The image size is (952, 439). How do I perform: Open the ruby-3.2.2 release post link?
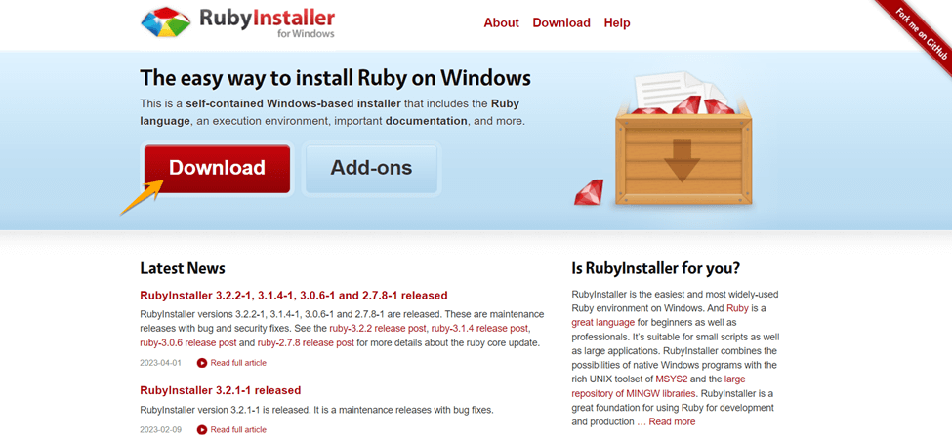pos(379,329)
